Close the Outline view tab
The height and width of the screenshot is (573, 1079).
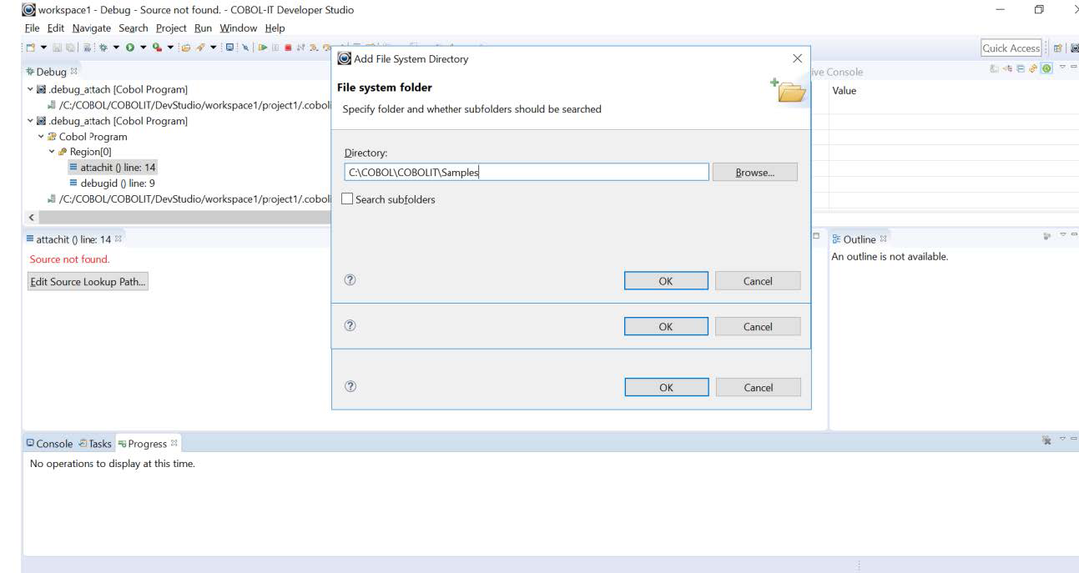pyautogui.click(x=883, y=239)
